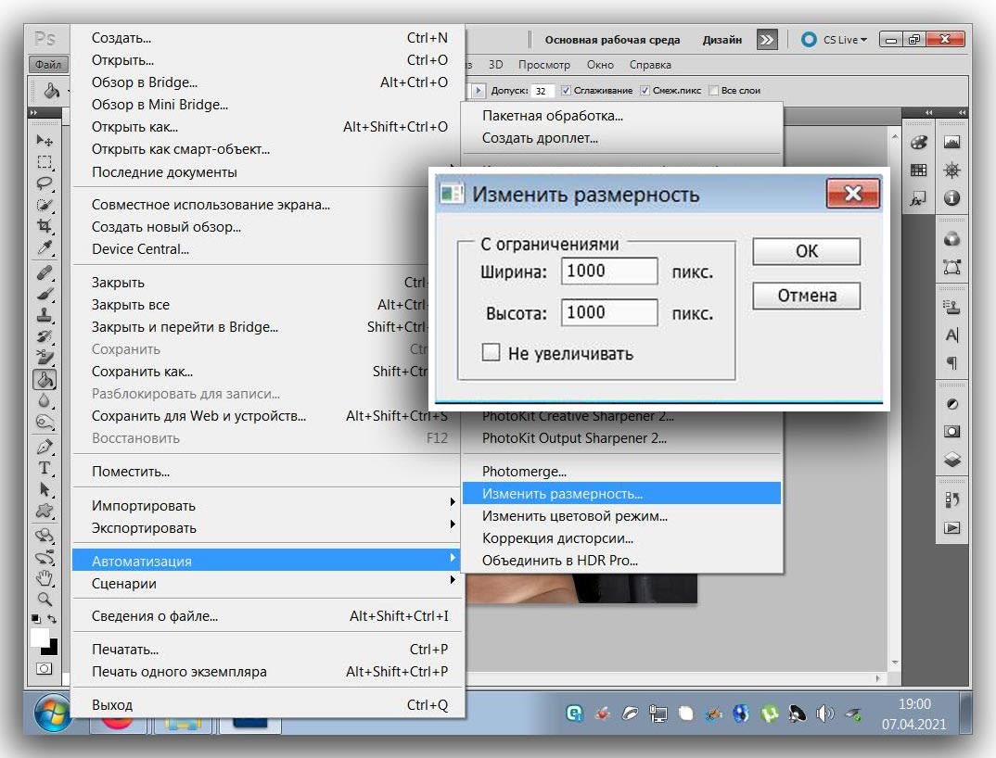996x758 pixels.
Task: Open the 'Окно' menu
Action: click(x=600, y=65)
